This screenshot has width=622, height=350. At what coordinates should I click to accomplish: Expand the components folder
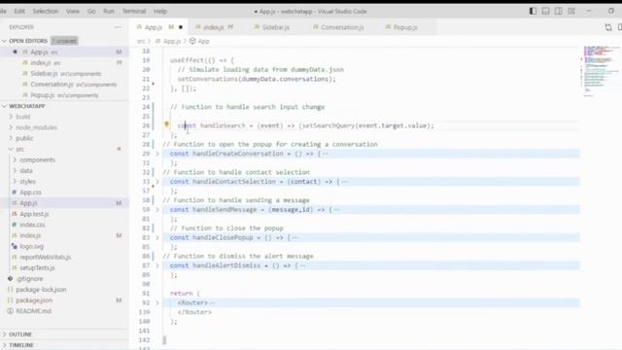tap(37, 159)
